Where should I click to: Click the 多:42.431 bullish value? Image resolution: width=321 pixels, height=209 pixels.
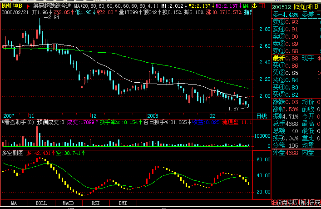coord(38,153)
